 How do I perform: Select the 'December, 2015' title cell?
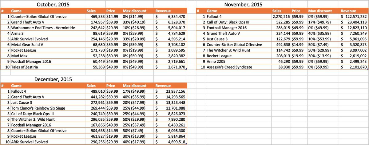[53, 79]
